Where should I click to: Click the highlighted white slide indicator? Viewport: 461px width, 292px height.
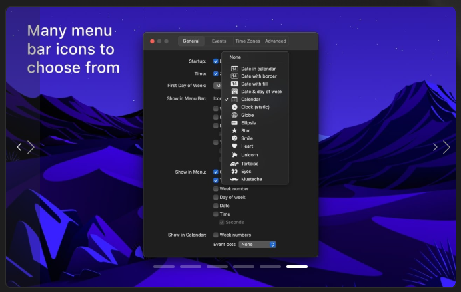click(x=297, y=267)
